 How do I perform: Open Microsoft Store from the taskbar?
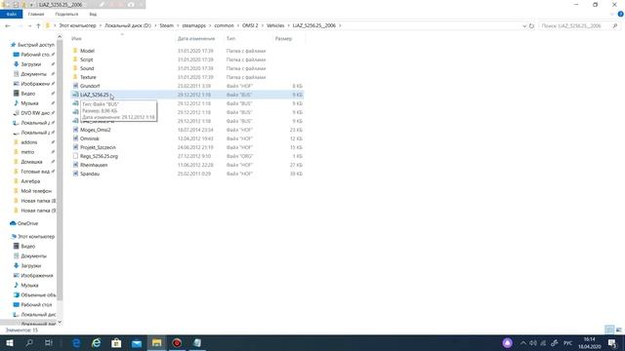pyautogui.click(x=116, y=343)
